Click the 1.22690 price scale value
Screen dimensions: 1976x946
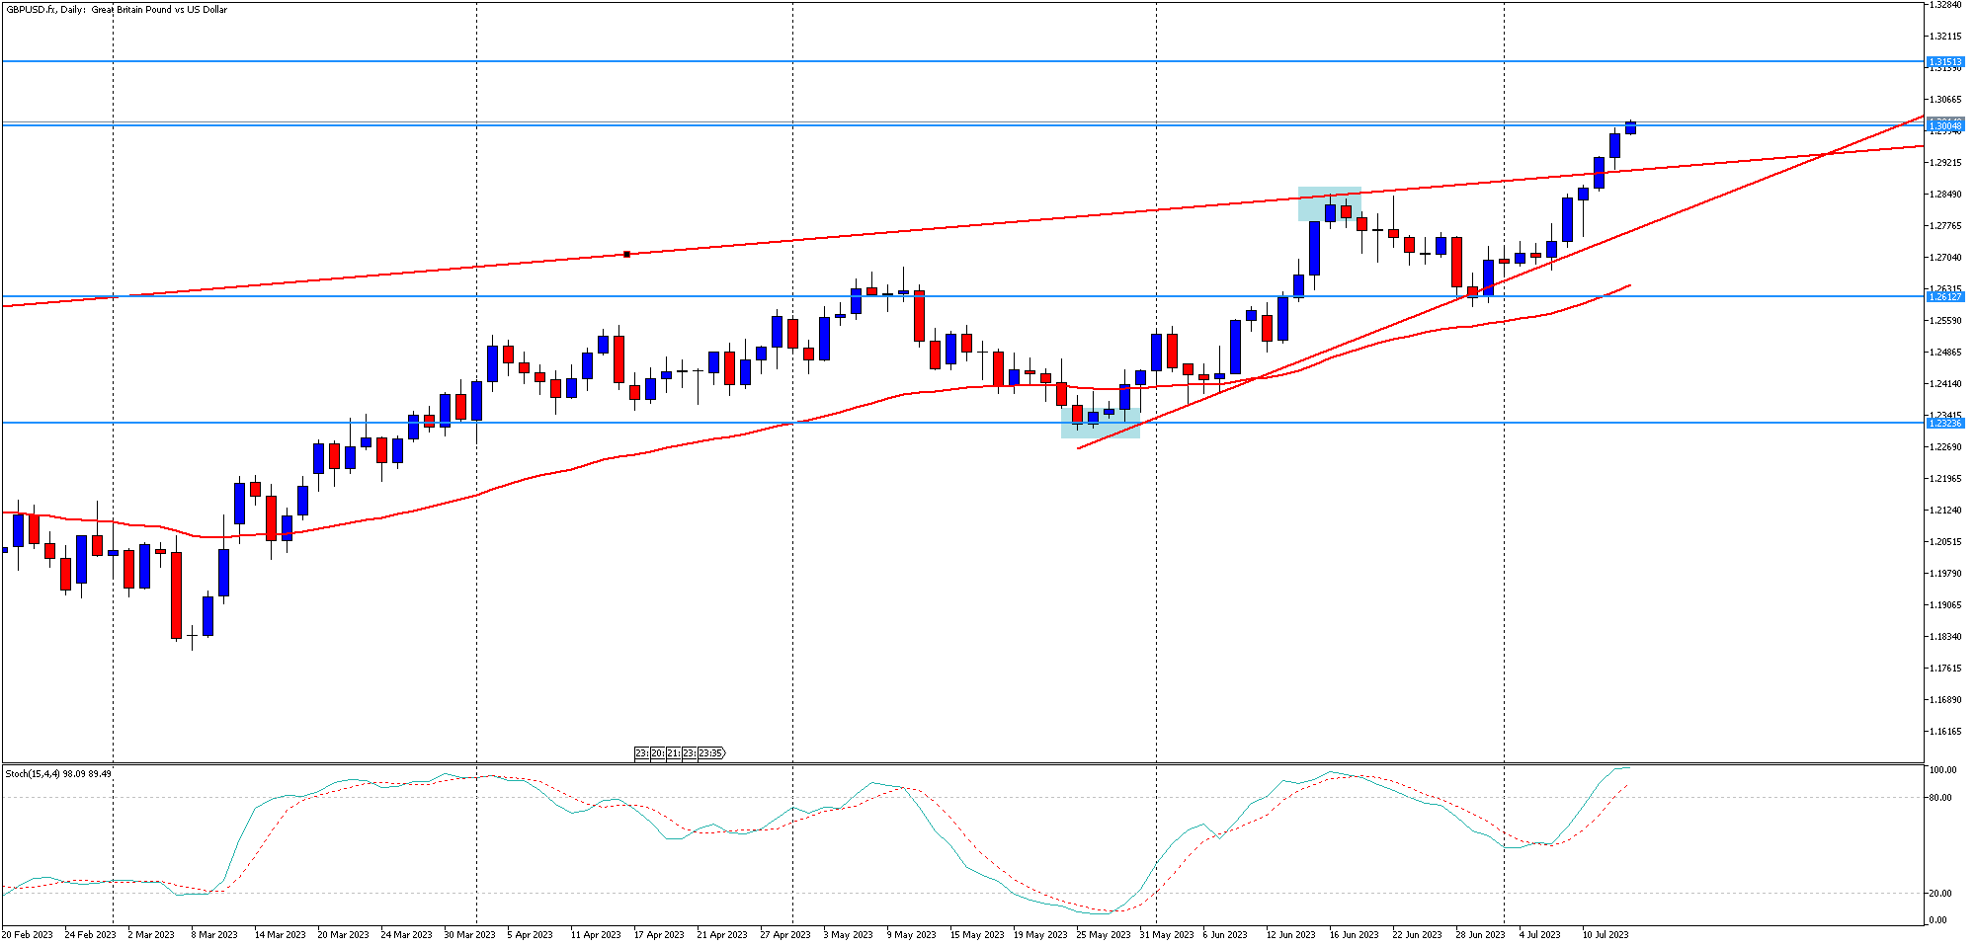coord(1945,447)
